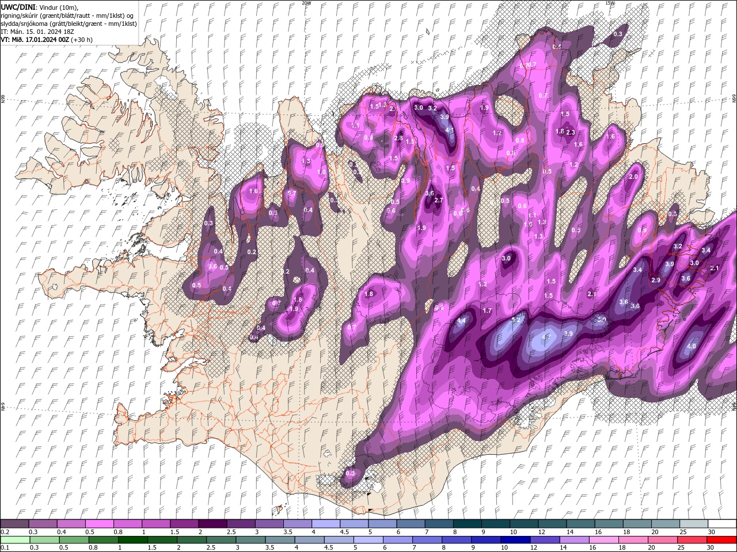Click the "30" label in top legend row
The height and width of the screenshot is (552, 737).
[x=712, y=532]
